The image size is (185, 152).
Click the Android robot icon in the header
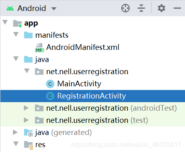(x=10, y=8)
